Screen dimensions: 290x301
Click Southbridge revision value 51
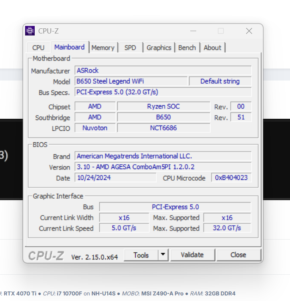pos(241,117)
